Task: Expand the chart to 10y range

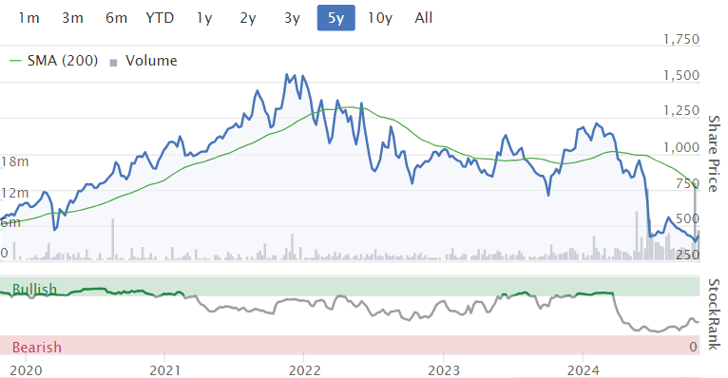Action: click(380, 18)
